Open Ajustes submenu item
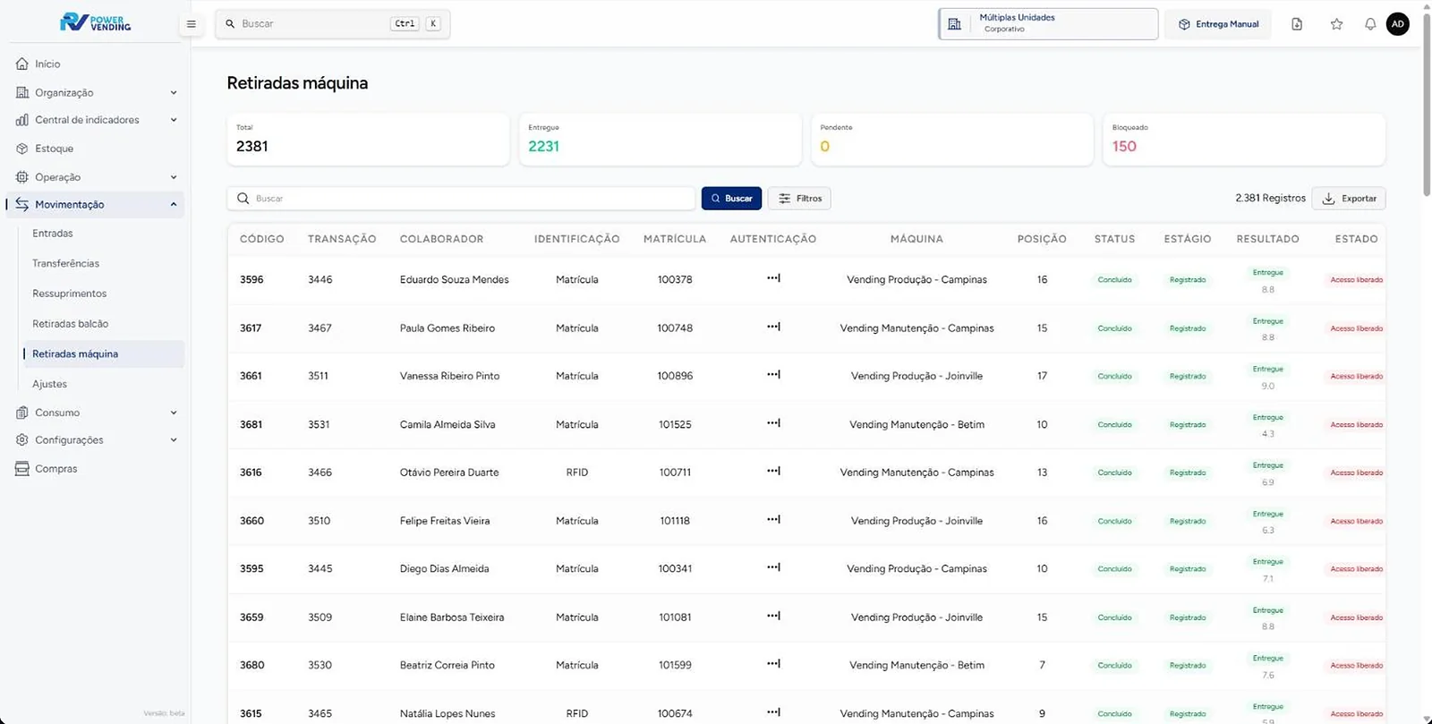Screen dimensions: 1432x724 pos(49,384)
